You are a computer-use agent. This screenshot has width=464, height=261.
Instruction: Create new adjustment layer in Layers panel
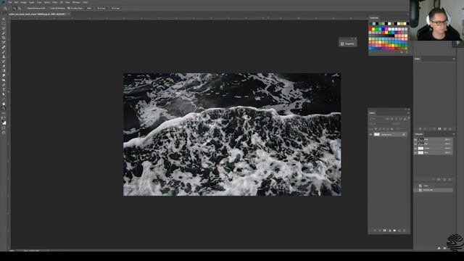tap(390, 231)
